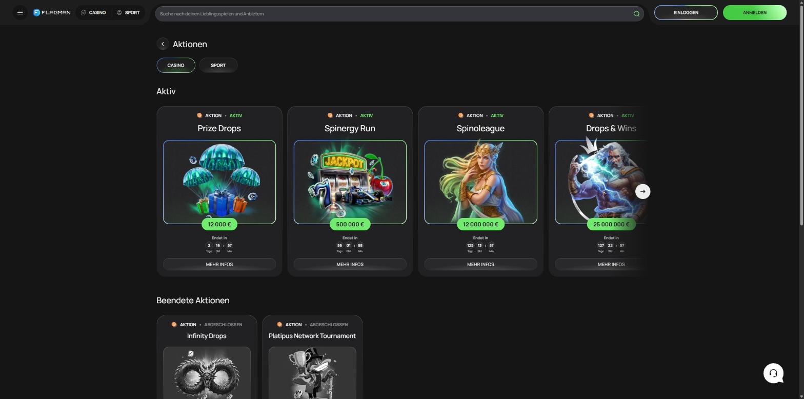The width and height of the screenshot is (804, 399).
Task: Click MEHR INFOS under Prize Drops
Action: (x=219, y=265)
